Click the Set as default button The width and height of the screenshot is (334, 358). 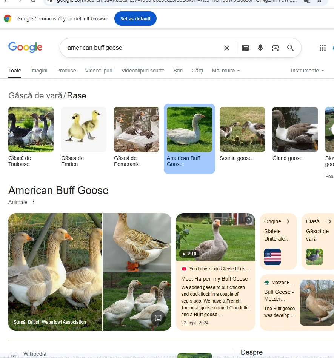[135, 18]
